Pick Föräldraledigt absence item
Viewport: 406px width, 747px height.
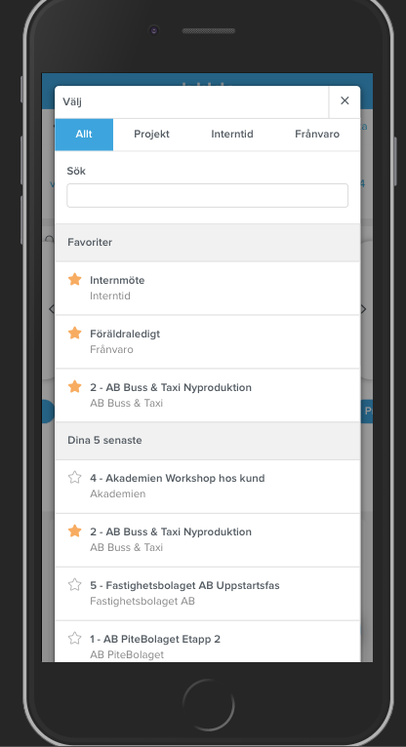[x=207, y=342]
